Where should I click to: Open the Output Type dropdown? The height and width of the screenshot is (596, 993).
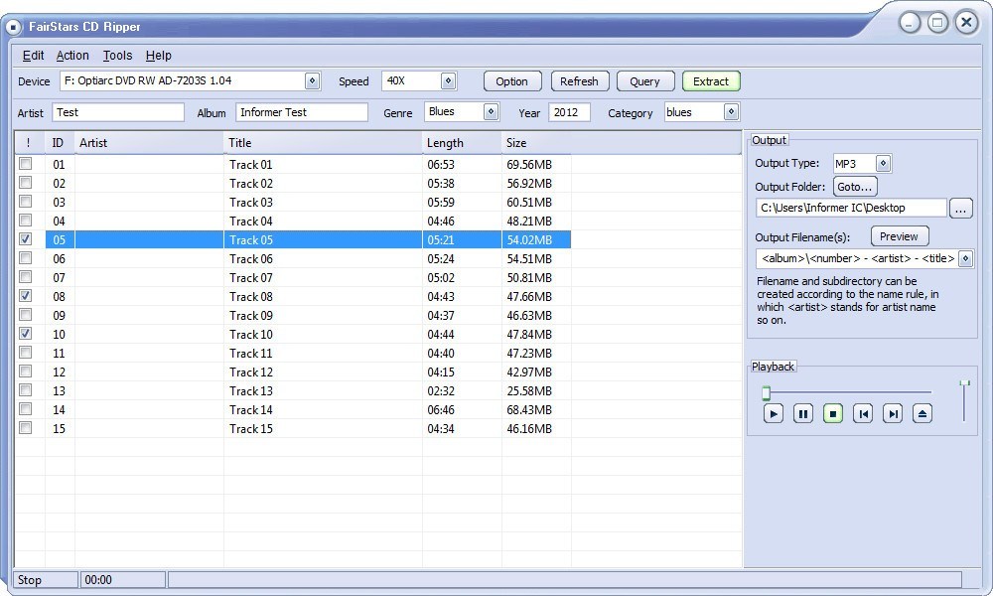[883, 164]
